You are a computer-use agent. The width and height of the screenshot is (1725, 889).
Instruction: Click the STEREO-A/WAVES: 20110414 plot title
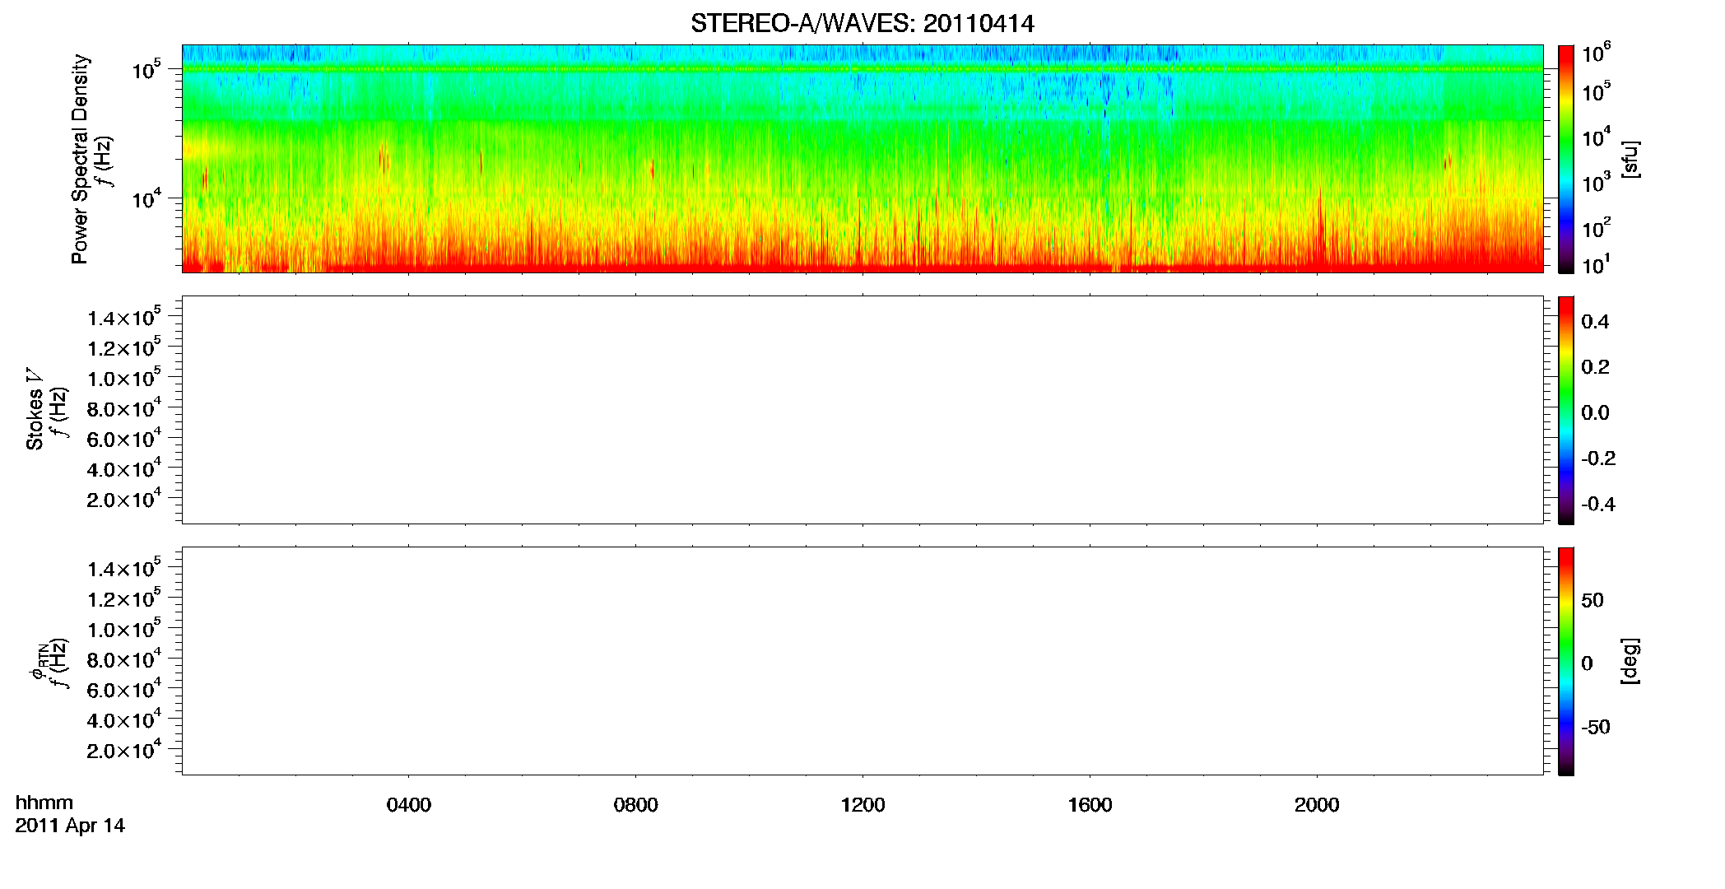pyautogui.click(x=862, y=24)
